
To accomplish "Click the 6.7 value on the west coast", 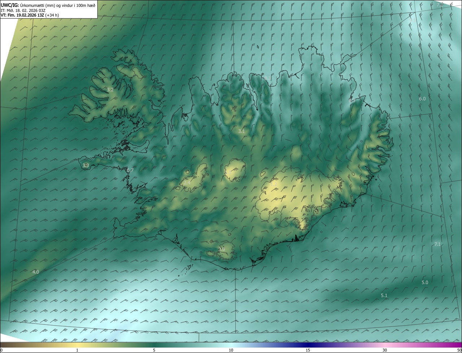I will click(130, 170).
